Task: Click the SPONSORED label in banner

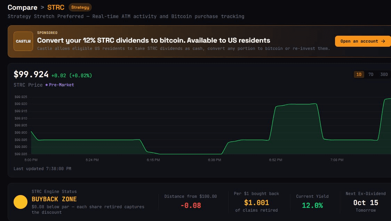Action: (x=47, y=33)
